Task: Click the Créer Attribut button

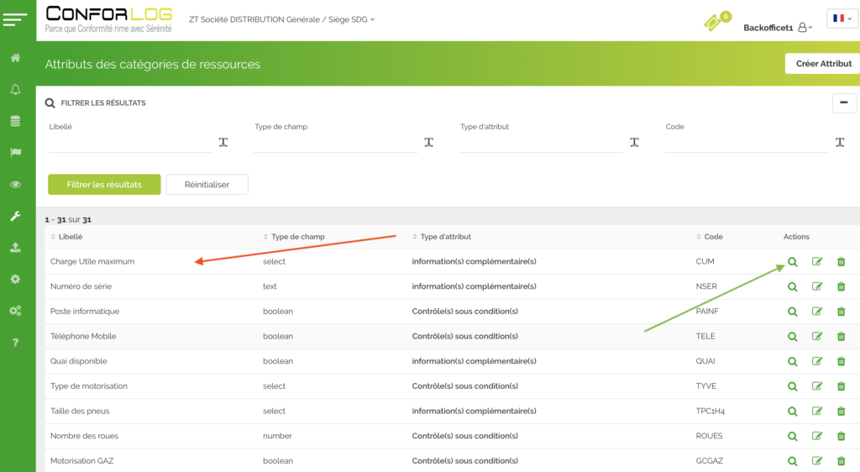Action: click(x=823, y=64)
